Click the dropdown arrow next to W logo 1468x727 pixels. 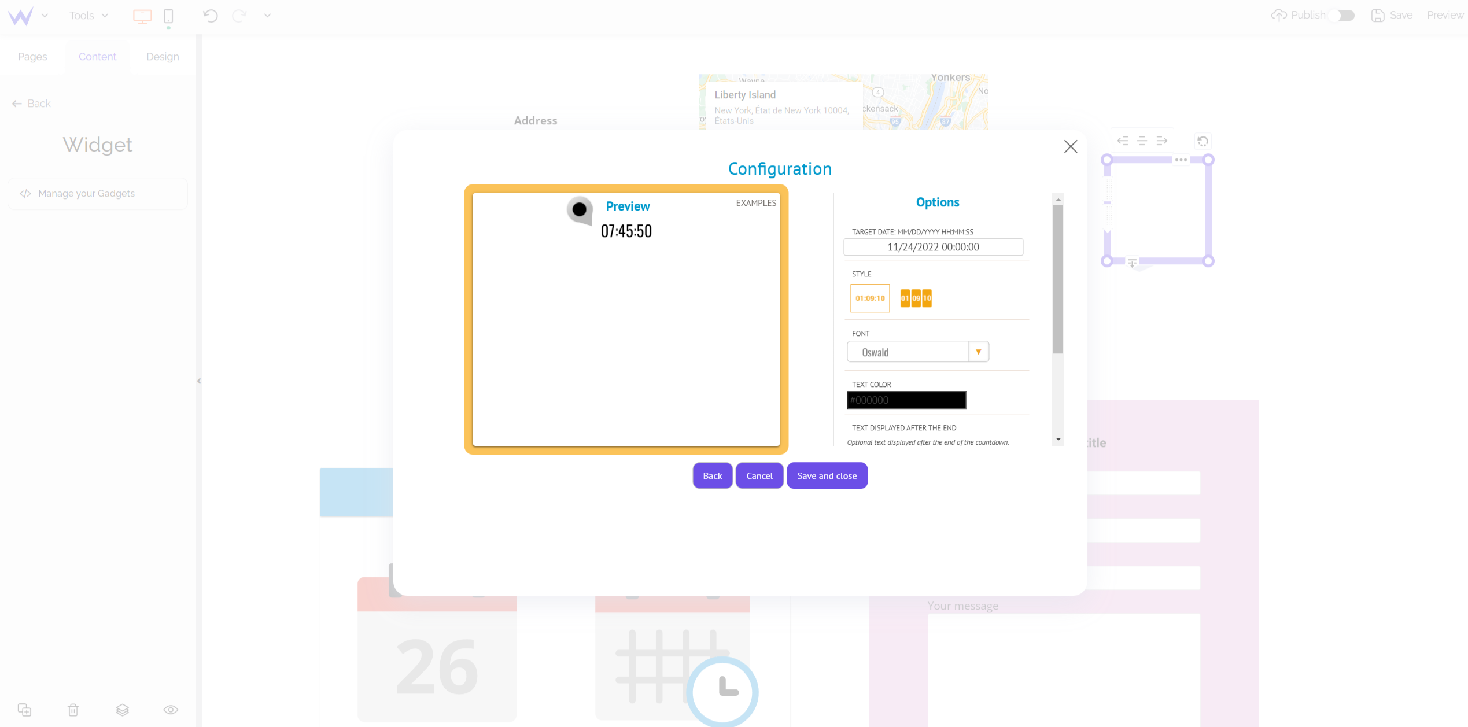tap(45, 17)
